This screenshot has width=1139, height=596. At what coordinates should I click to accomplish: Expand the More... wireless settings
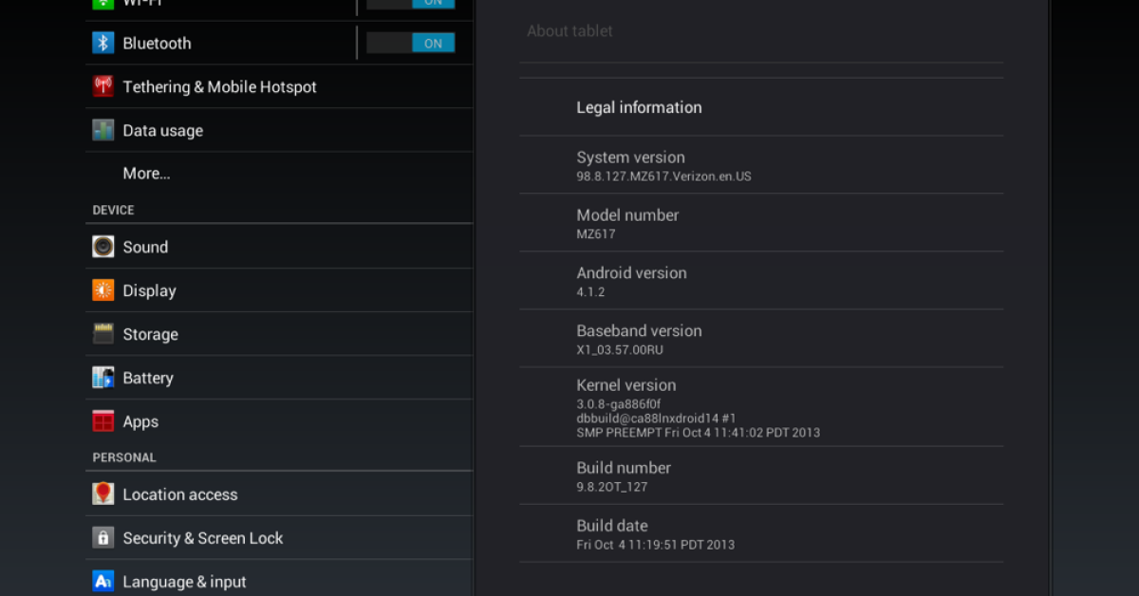coord(146,174)
